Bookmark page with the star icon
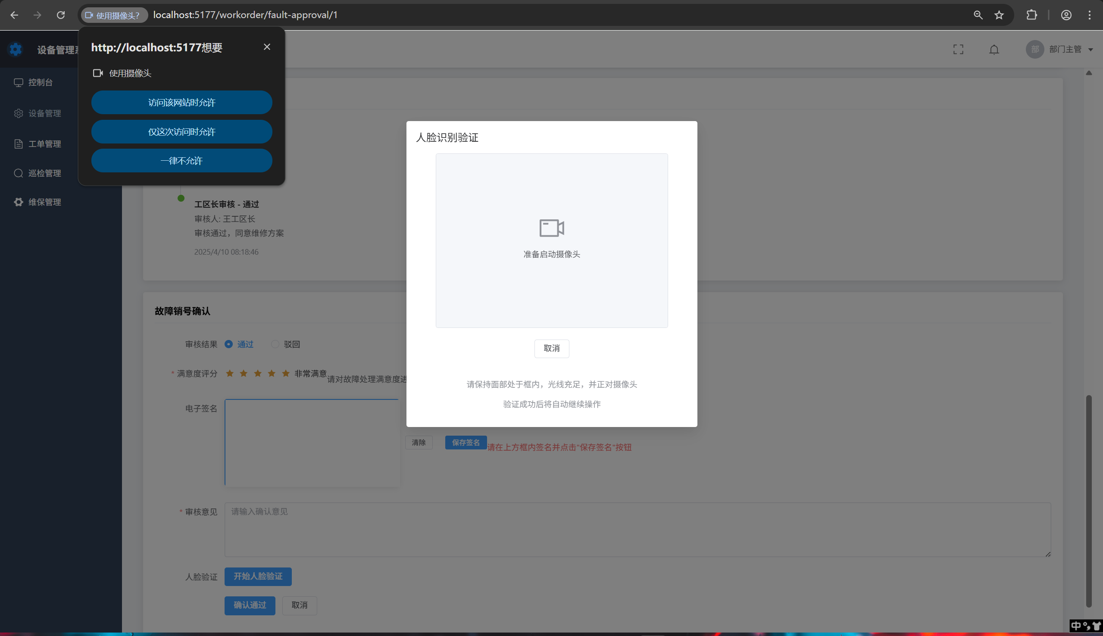Image resolution: width=1103 pixels, height=636 pixels. point(999,15)
